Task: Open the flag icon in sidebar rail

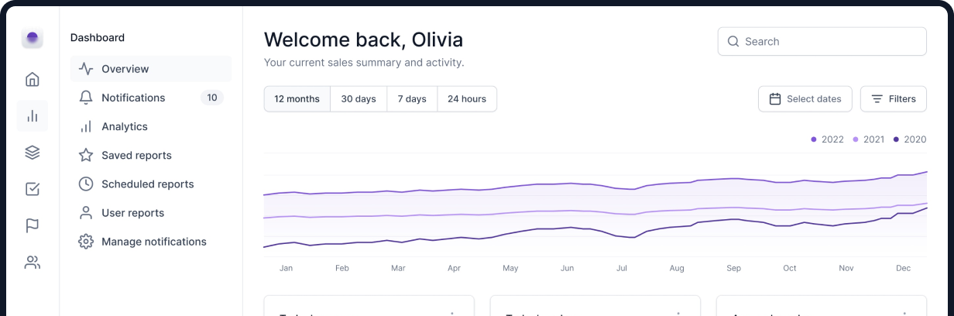Action: pos(33,225)
